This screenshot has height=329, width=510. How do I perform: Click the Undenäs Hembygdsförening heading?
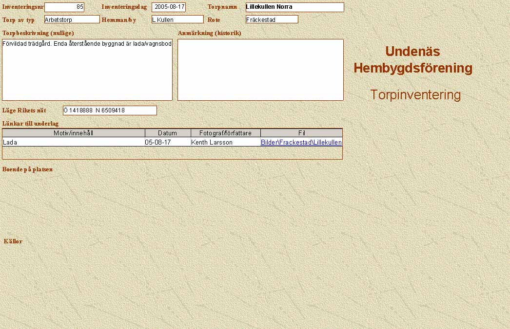click(413, 60)
